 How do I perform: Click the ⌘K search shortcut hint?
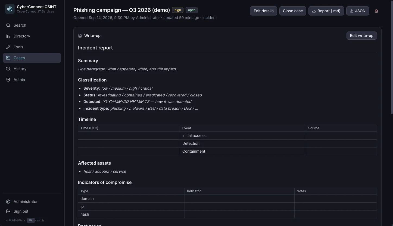pos(31,220)
